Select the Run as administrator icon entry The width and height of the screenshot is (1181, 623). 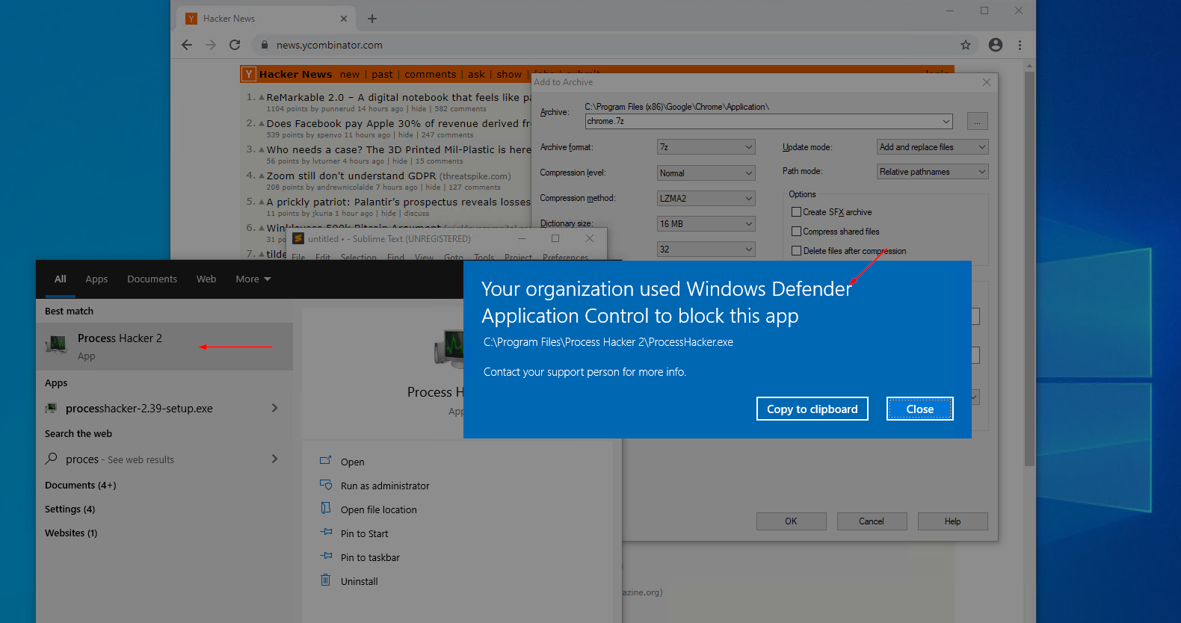click(326, 486)
